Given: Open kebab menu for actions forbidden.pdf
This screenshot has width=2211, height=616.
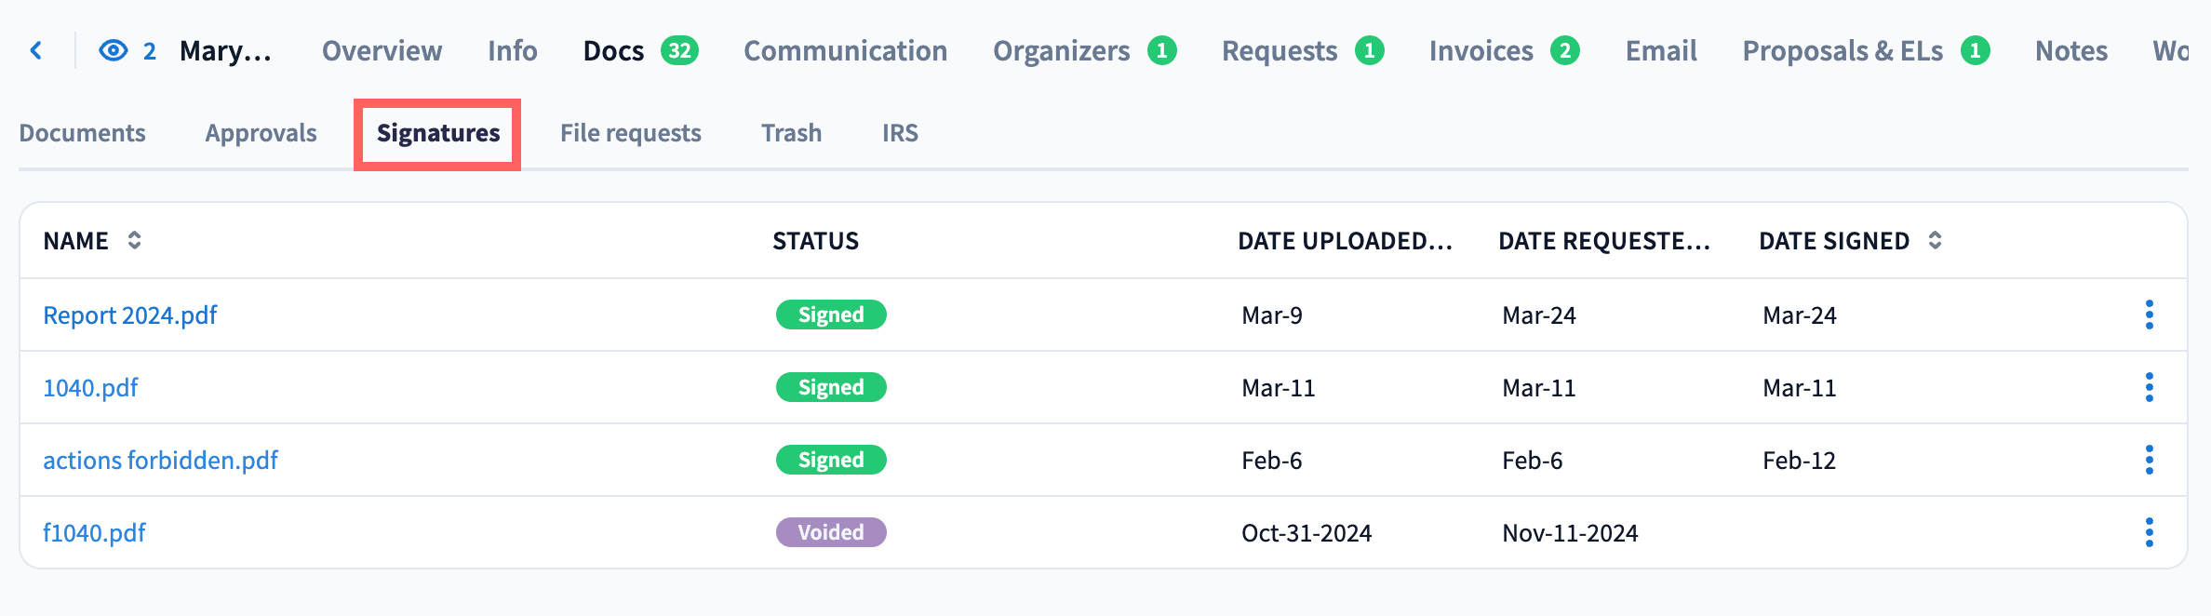Looking at the screenshot, I should (2149, 460).
